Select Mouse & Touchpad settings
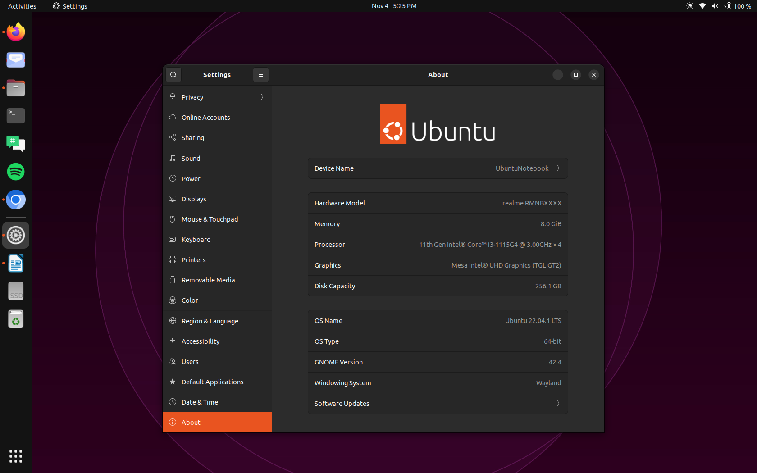 point(210,219)
